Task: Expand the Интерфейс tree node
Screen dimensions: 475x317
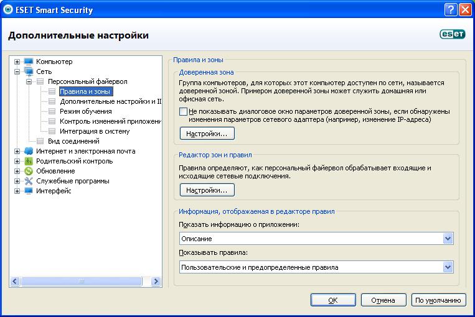Action: point(17,191)
